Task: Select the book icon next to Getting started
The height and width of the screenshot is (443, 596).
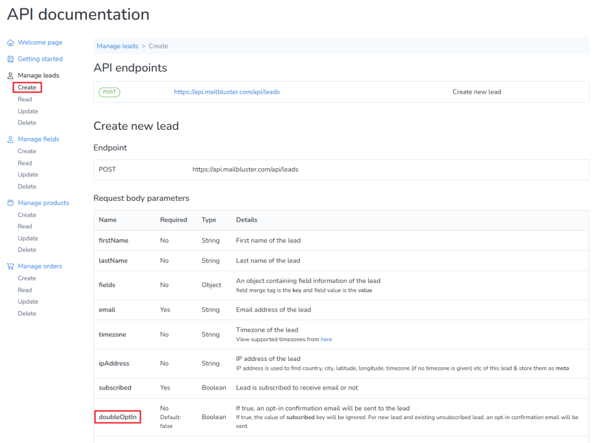Action: coord(10,59)
